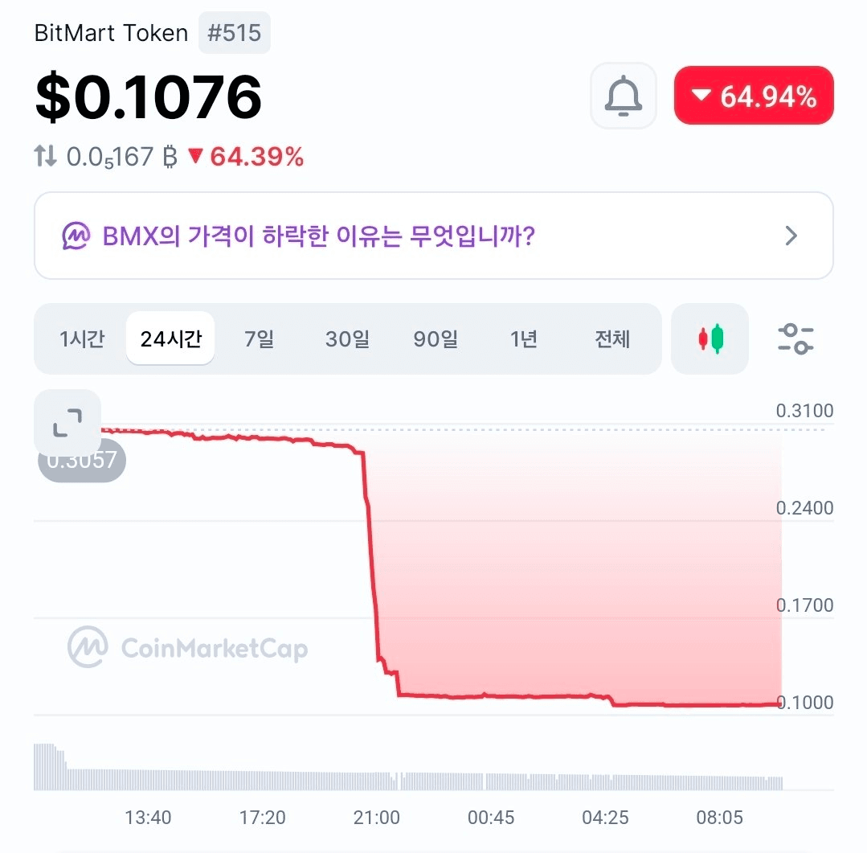This screenshot has width=867, height=853.
Task: Open chart settings sliders icon
Action: point(795,338)
